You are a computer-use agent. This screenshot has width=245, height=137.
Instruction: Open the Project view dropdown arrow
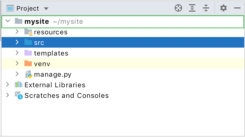tap(46, 8)
